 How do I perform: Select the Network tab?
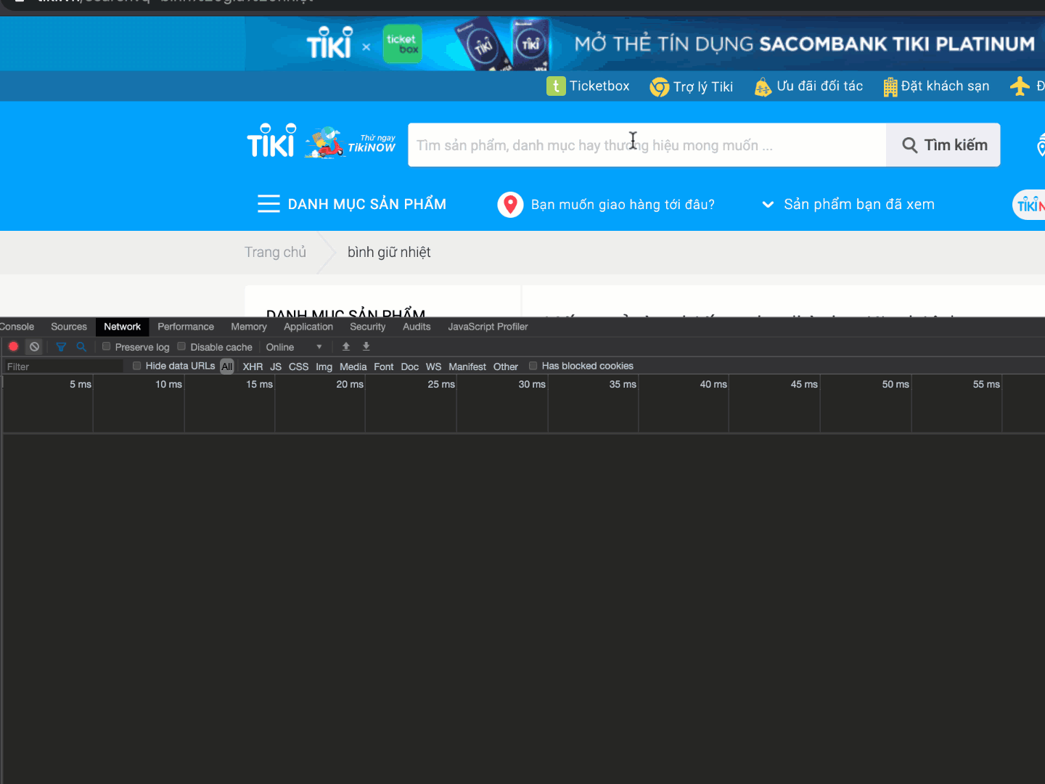[122, 327]
